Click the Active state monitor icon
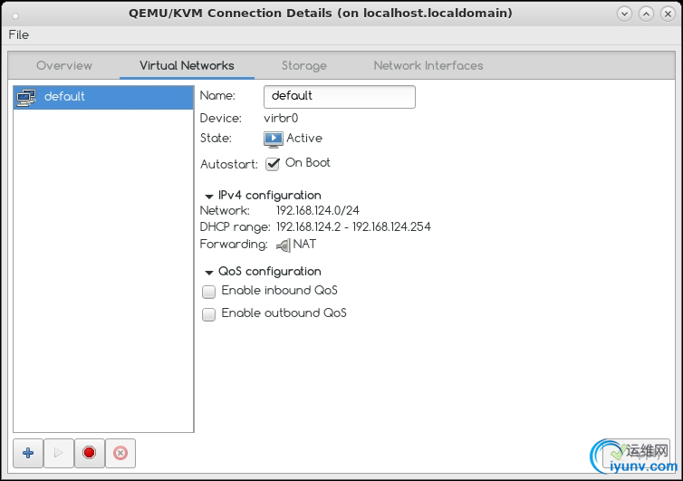 click(274, 139)
